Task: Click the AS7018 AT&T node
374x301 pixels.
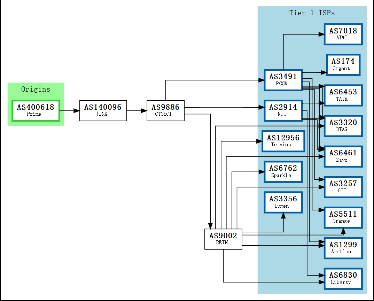Action: tap(343, 34)
